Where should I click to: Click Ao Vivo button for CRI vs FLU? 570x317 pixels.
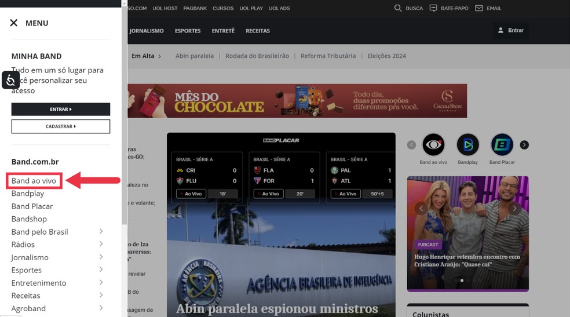191,194
